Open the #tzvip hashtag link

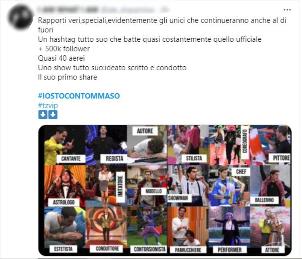pyautogui.click(x=48, y=105)
